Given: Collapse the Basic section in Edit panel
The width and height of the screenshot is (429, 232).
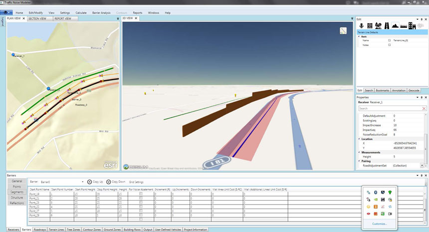Looking at the screenshot, I should tap(359, 36).
